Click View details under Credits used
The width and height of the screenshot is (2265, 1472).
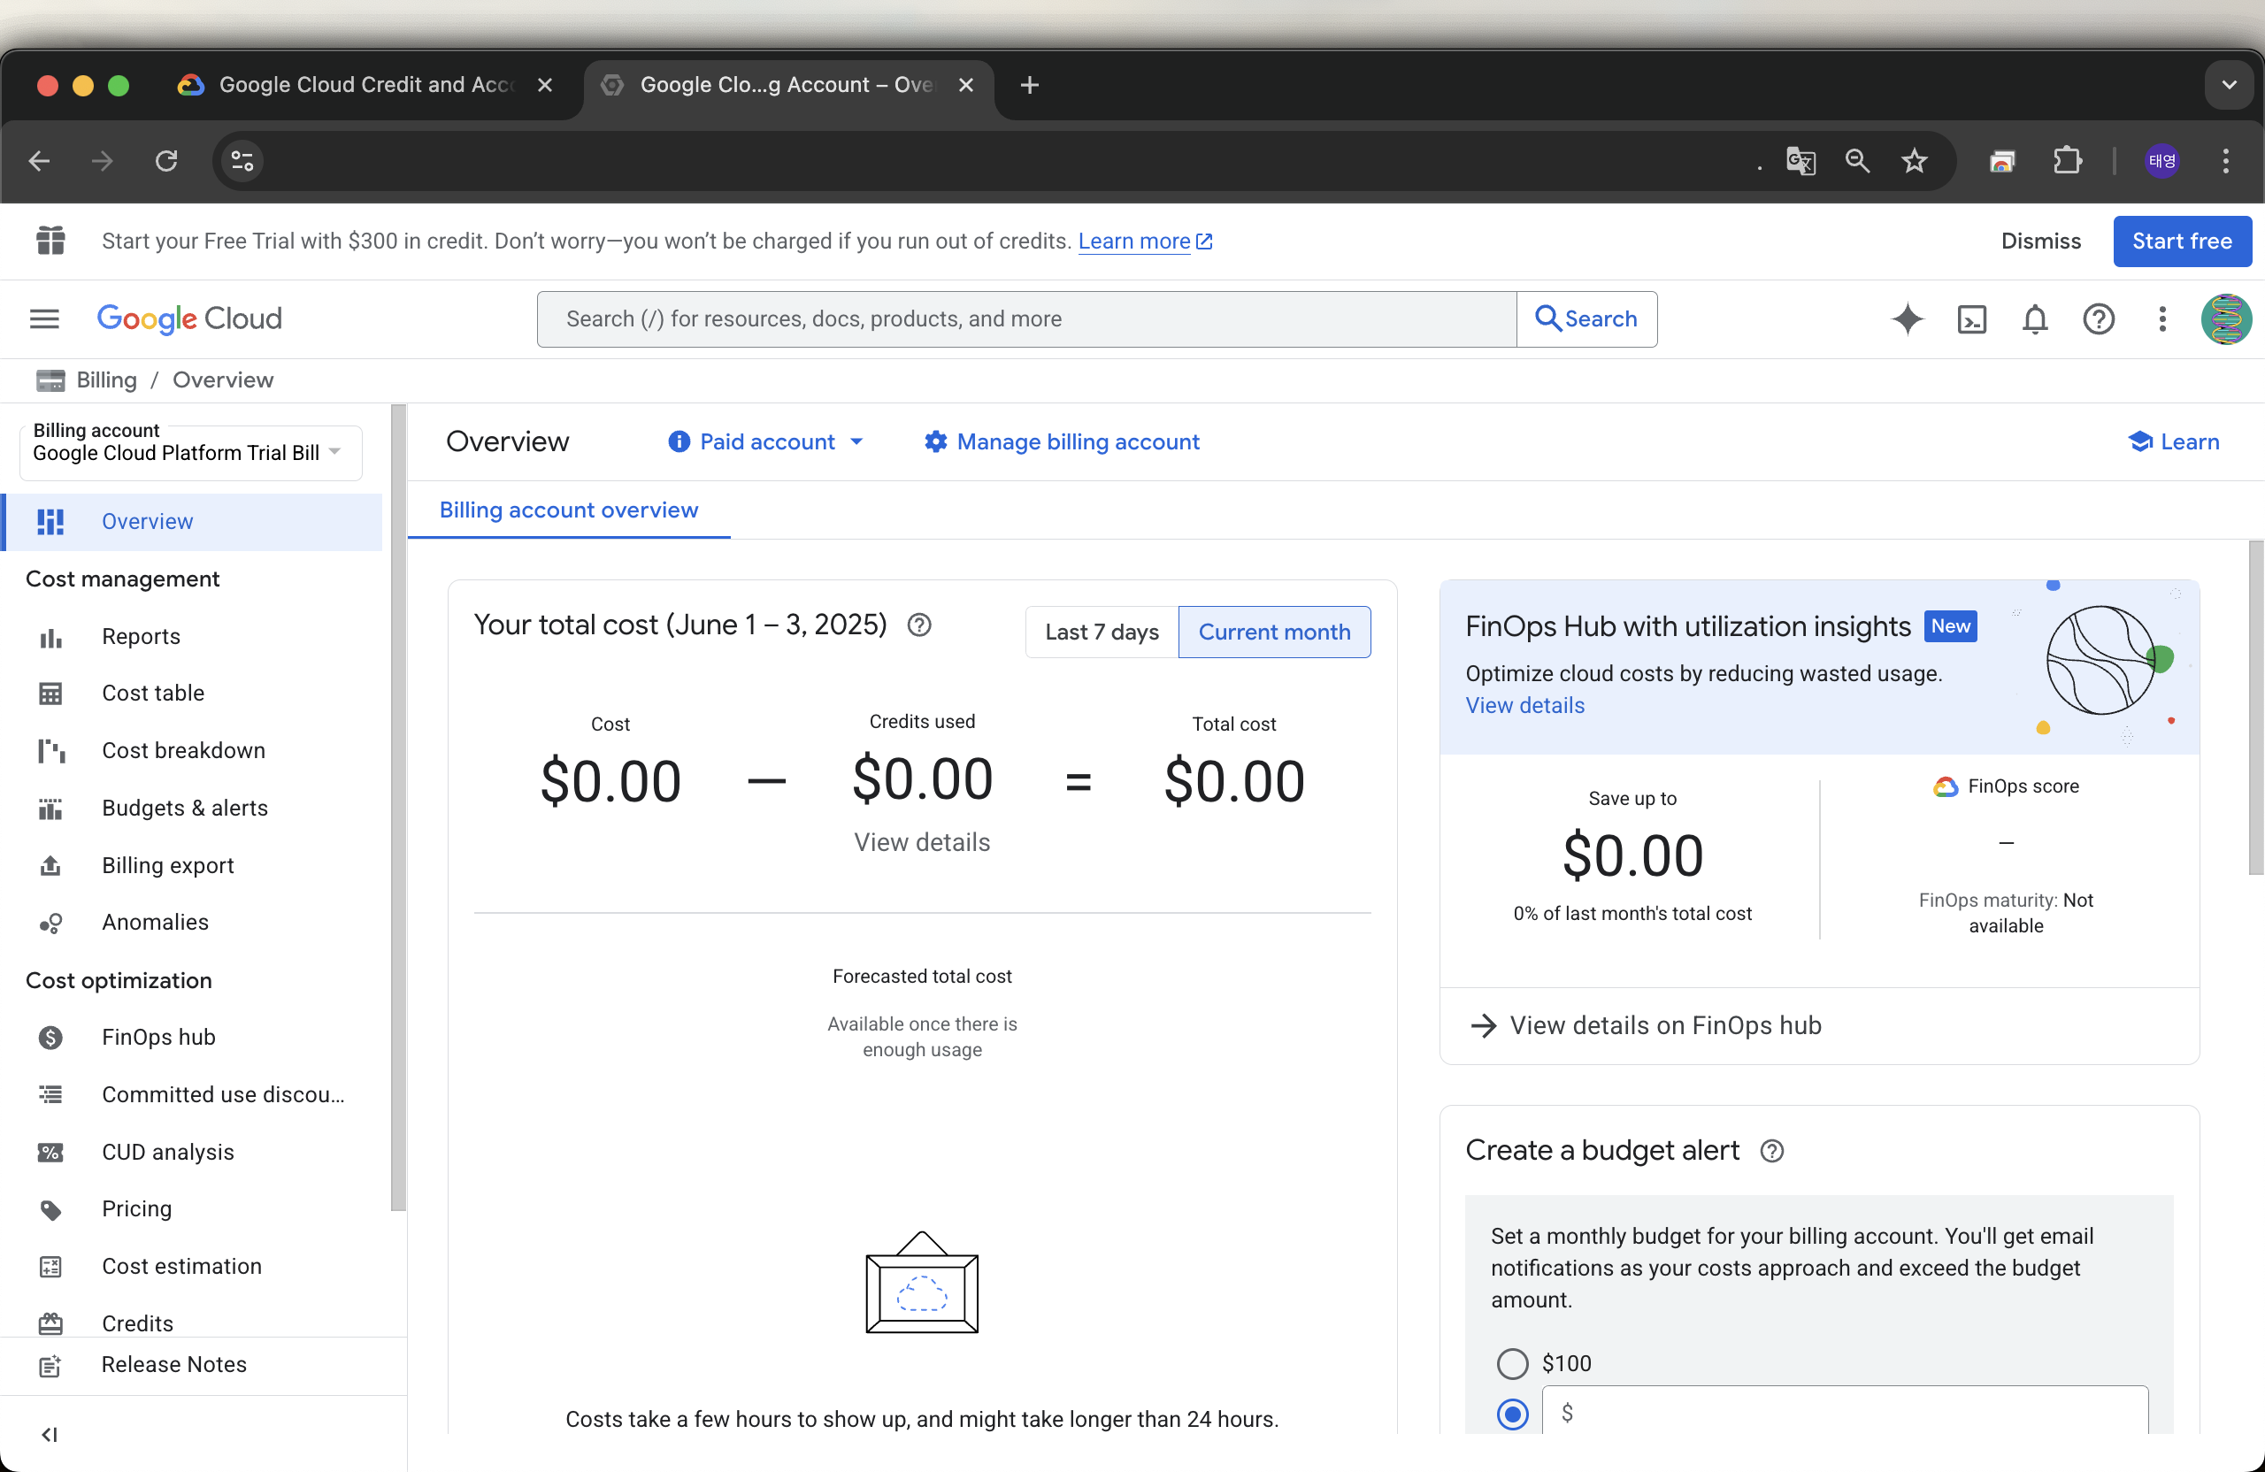[x=921, y=842]
